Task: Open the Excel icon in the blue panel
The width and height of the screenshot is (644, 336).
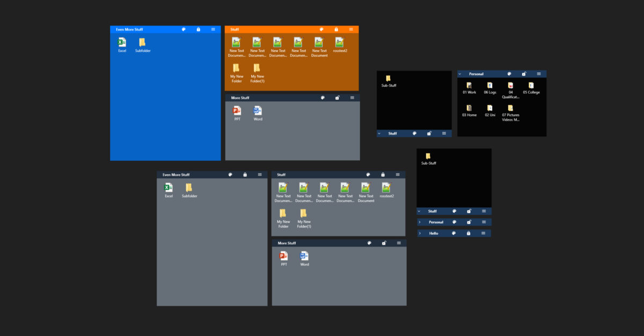Action: [122, 43]
